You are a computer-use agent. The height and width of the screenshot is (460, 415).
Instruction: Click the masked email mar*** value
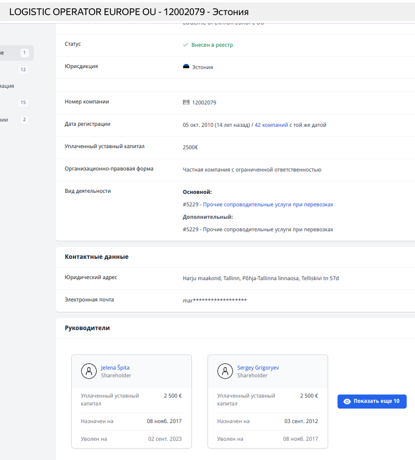(x=215, y=300)
